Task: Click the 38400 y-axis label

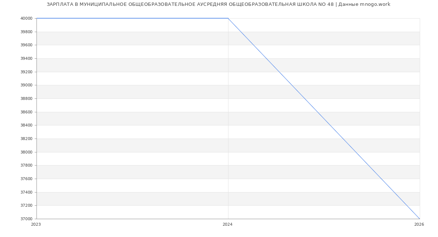Action: point(27,125)
